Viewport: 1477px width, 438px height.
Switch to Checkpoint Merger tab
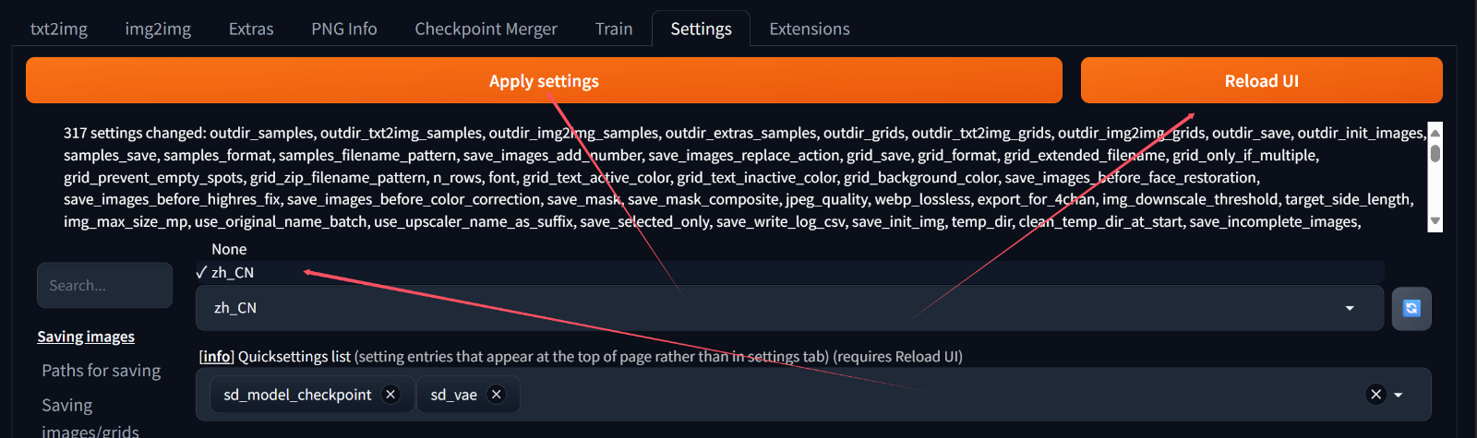pos(486,29)
